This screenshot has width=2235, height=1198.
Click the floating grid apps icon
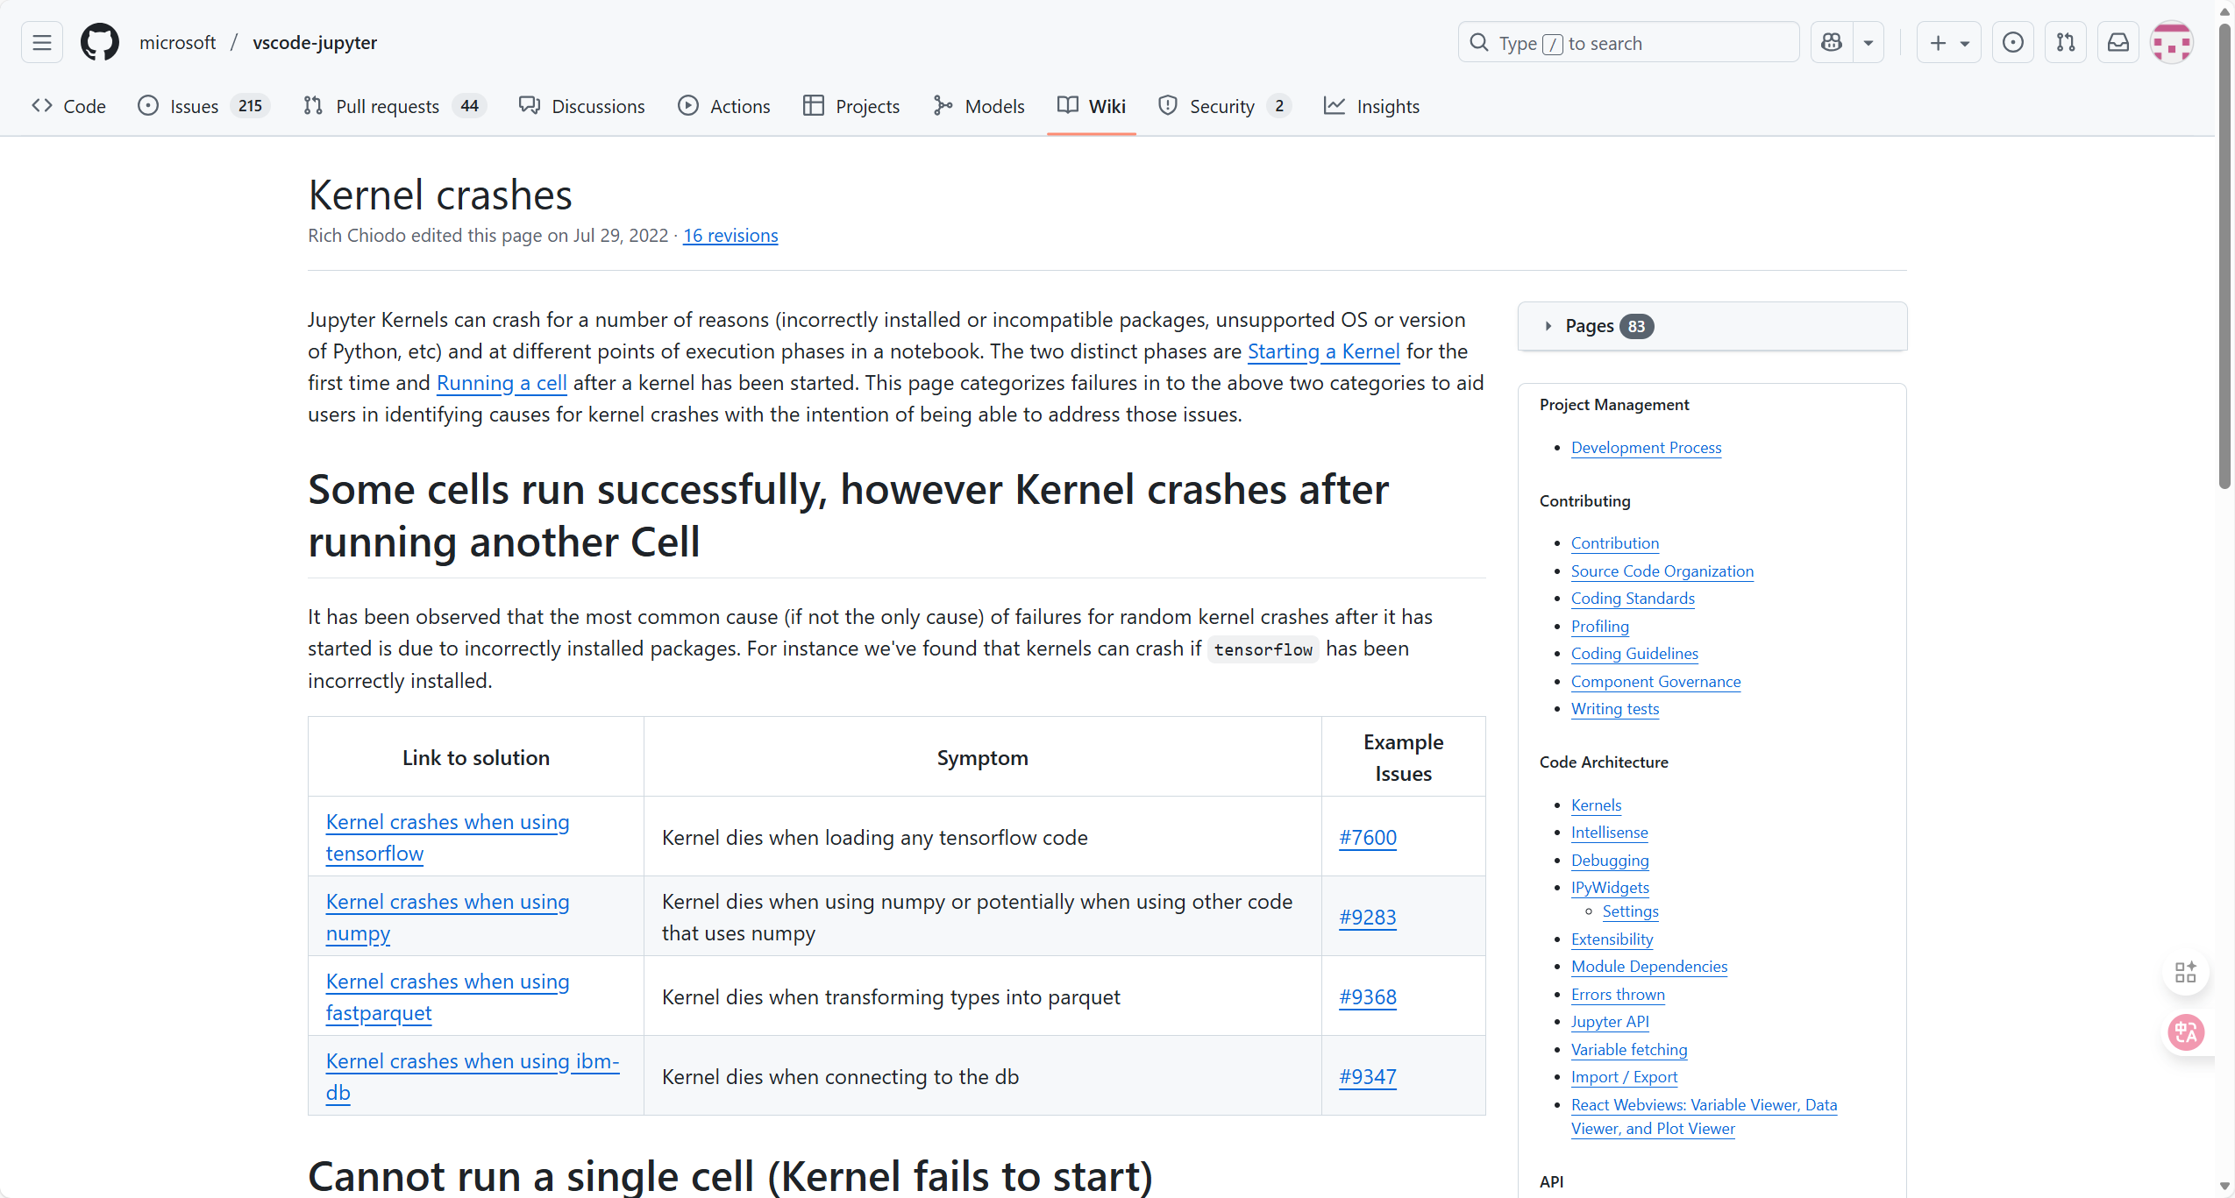pos(2185,971)
